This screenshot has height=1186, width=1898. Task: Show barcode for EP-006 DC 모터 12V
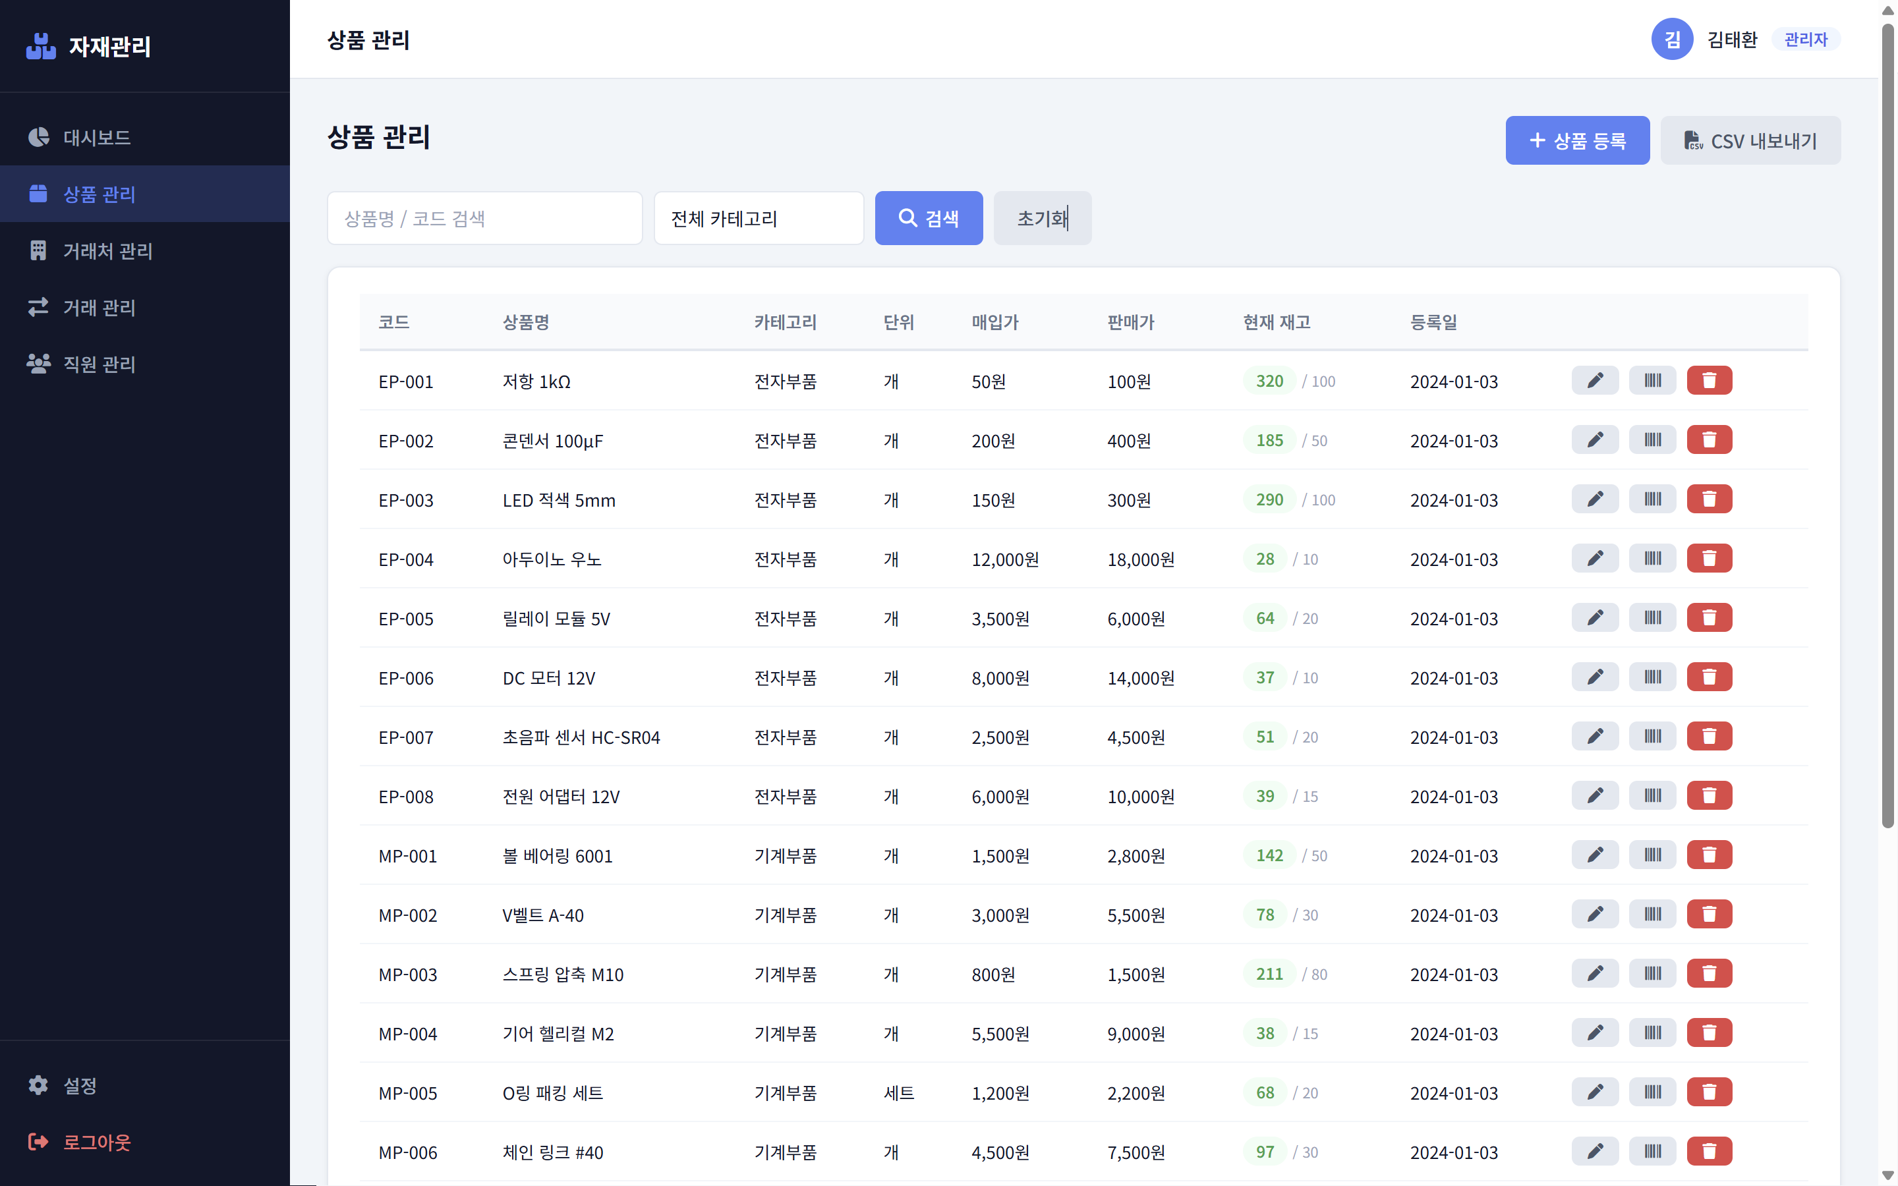(x=1652, y=678)
